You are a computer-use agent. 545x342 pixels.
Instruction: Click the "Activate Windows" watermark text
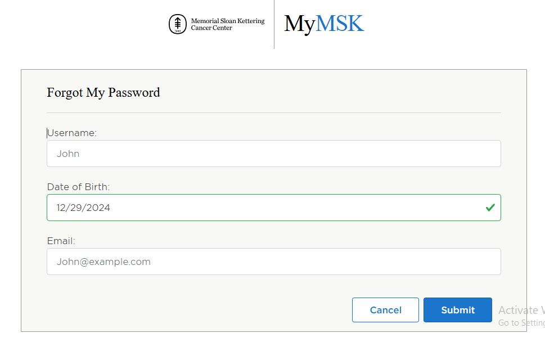521,310
